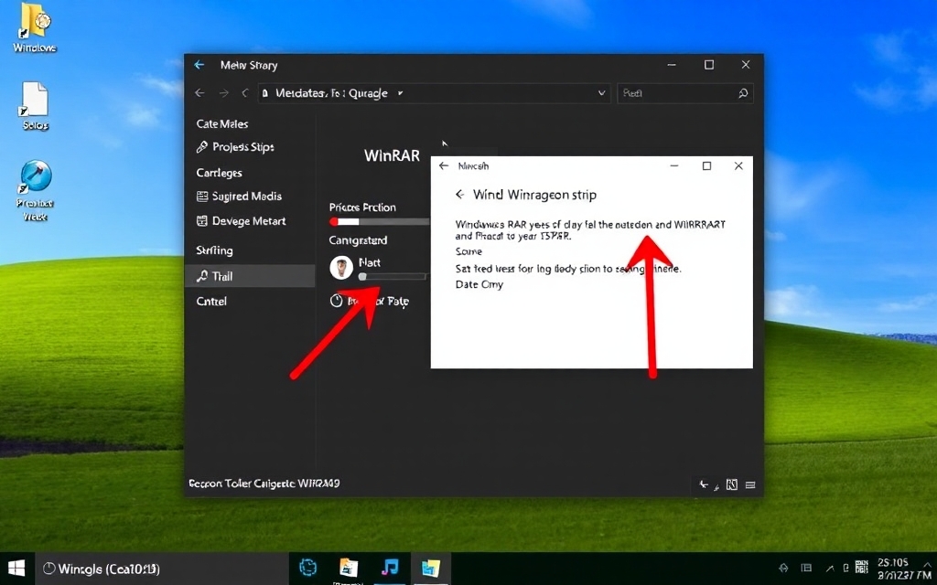
Task: Close the white Nincsh dialog
Action: click(738, 166)
